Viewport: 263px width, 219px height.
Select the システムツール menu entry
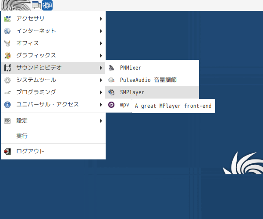tap(53, 80)
